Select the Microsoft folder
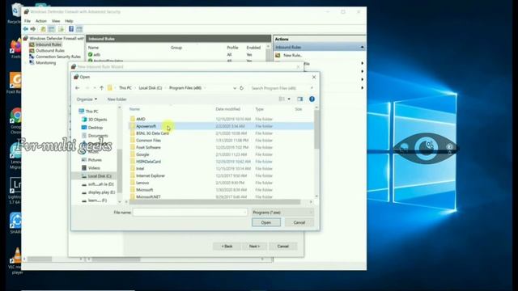 [x=144, y=190]
